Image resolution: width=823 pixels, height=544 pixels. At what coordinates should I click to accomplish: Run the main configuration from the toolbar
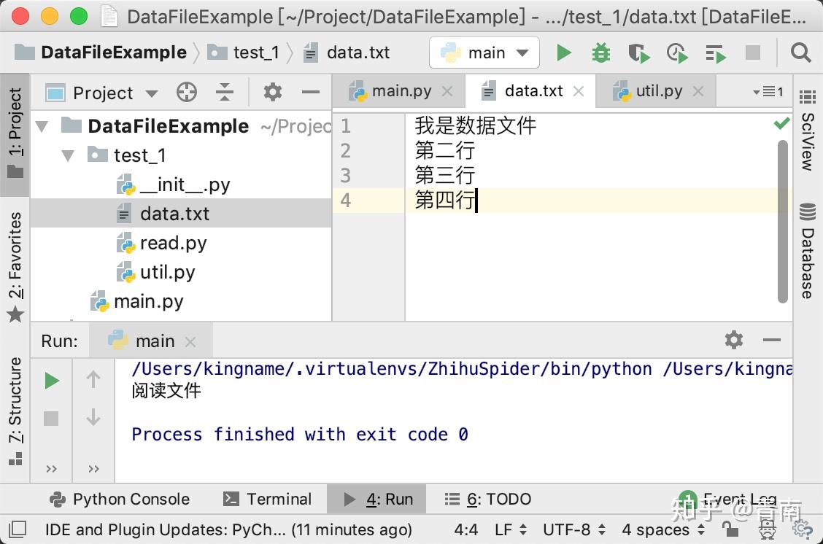[563, 53]
